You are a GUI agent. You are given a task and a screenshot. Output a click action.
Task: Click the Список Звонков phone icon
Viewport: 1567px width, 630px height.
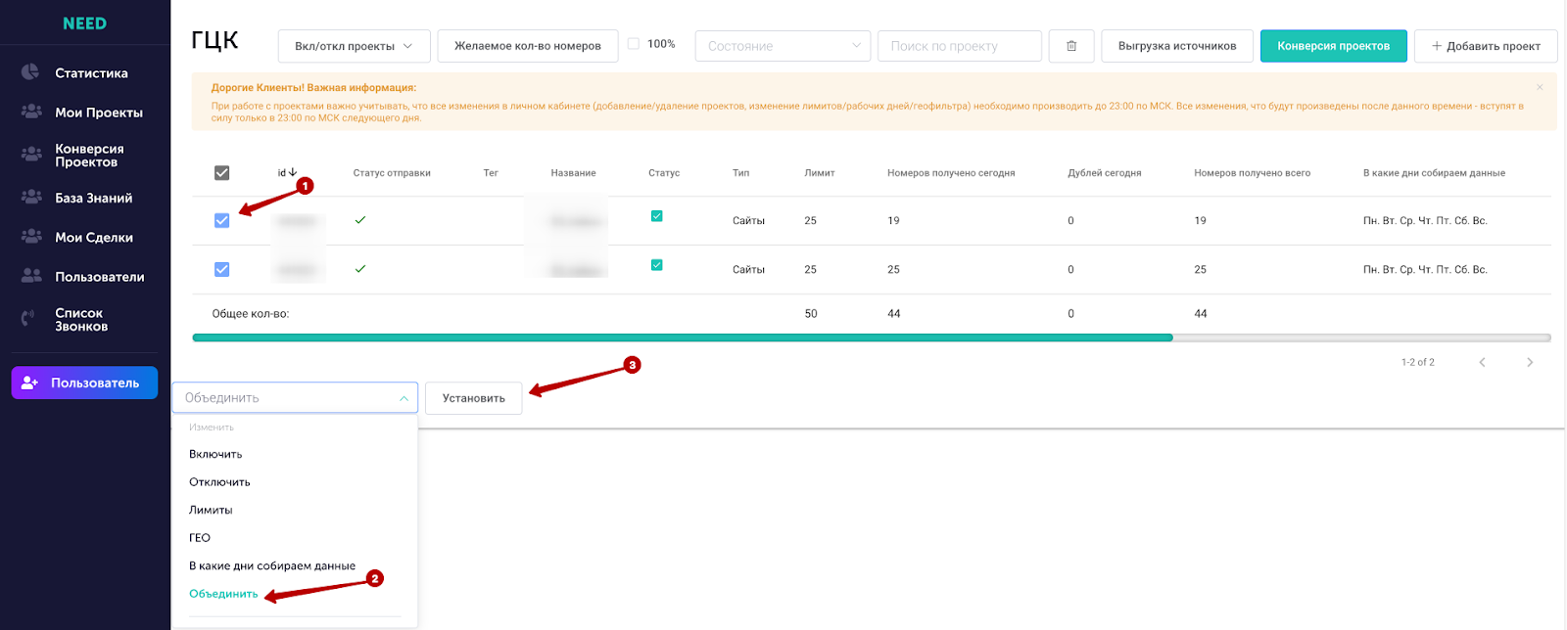tap(28, 319)
